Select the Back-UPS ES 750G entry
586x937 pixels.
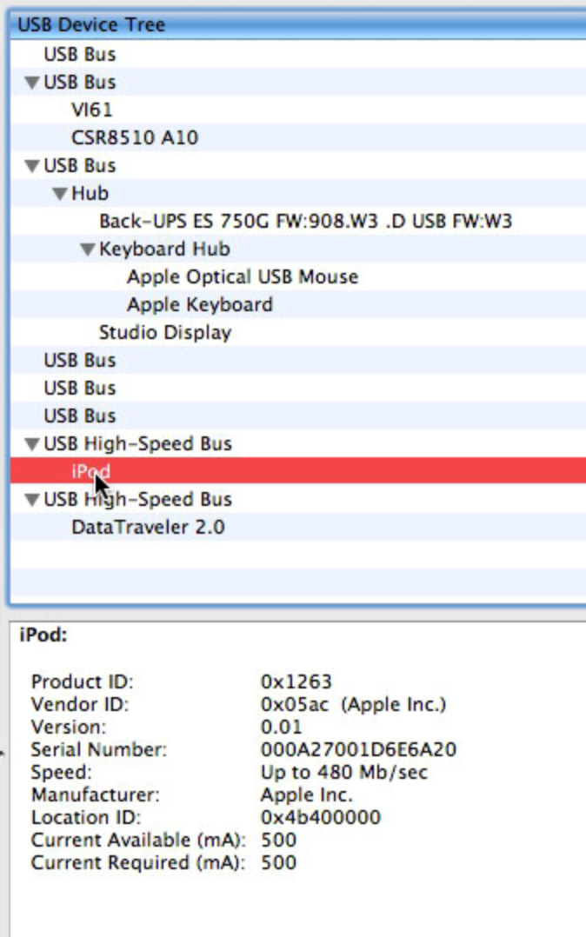click(305, 222)
